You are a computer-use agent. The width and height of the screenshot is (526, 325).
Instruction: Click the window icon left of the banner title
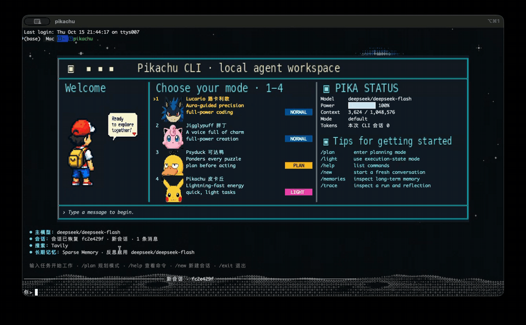(x=71, y=69)
